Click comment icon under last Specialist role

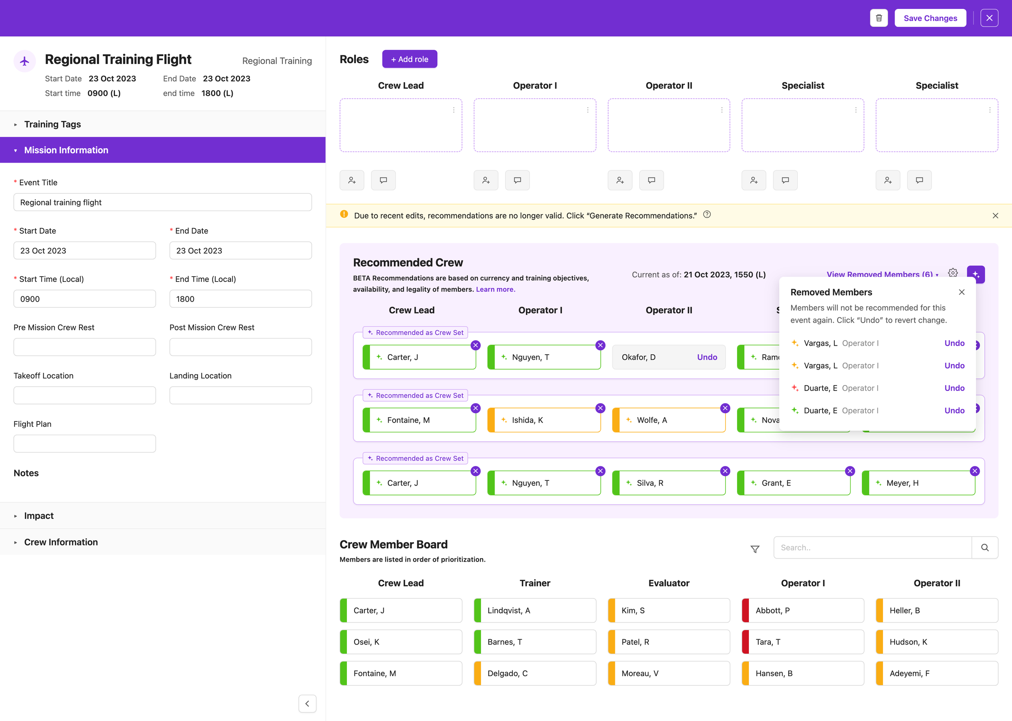pyautogui.click(x=920, y=180)
